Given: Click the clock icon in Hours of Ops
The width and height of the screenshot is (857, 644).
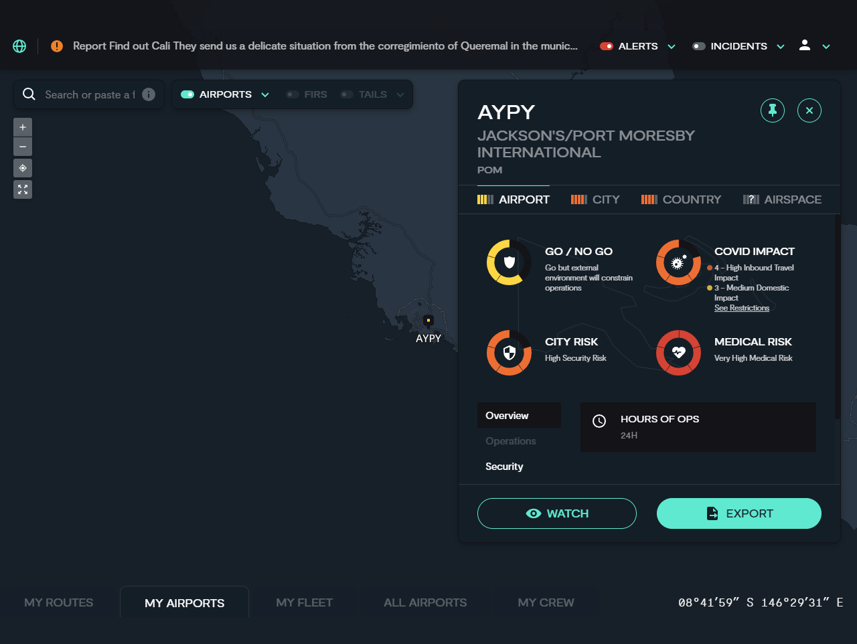Looking at the screenshot, I should pyautogui.click(x=599, y=421).
